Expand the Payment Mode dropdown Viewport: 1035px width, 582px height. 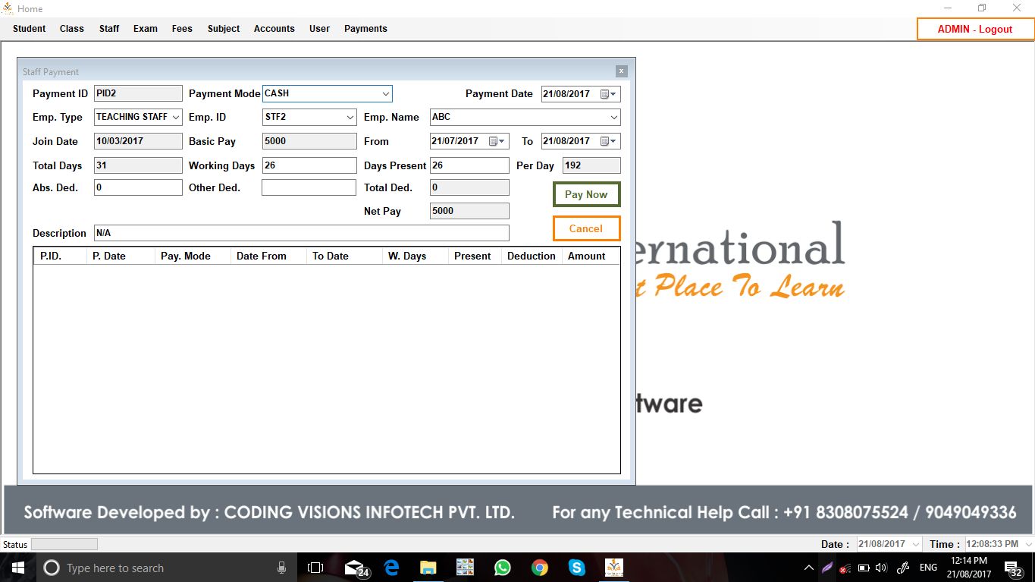(x=385, y=94)
